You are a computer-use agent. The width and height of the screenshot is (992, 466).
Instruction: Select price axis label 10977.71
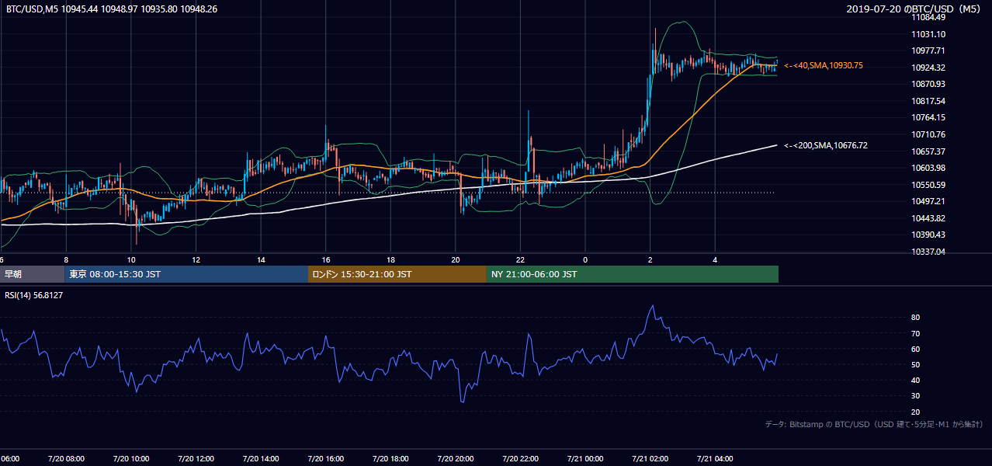[928, 50]
